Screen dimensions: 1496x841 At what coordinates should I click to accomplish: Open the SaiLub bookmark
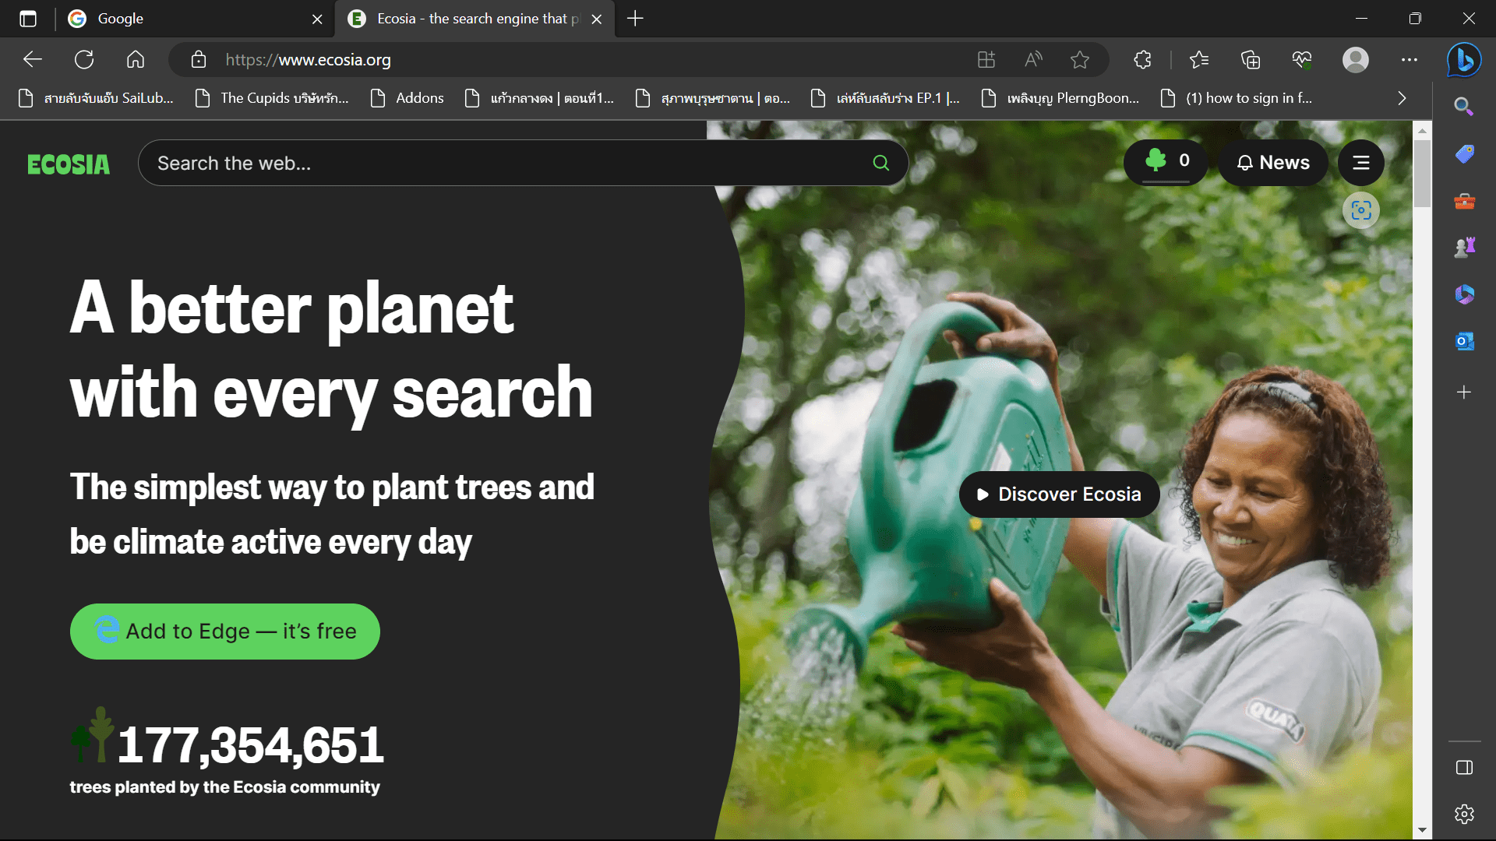(96, 98)
